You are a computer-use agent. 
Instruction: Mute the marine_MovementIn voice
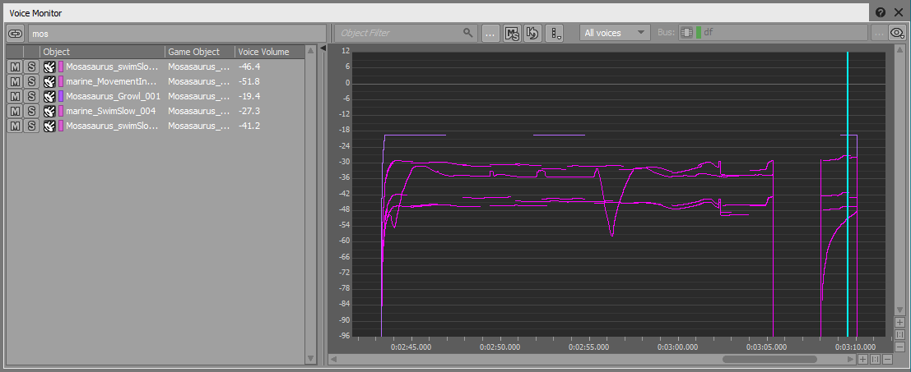(x=15, y=81)
